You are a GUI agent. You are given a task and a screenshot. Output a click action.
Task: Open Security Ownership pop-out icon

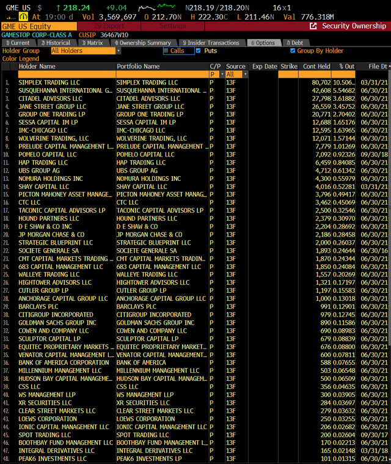click(x=313, y=26)
